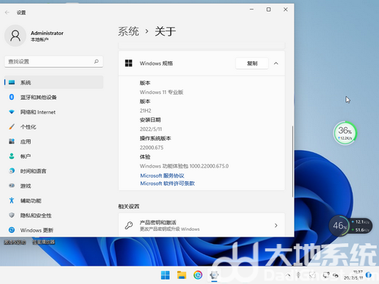Click the 46% dark speed widget
Screen dimensions: 379x284
[351, 226]
